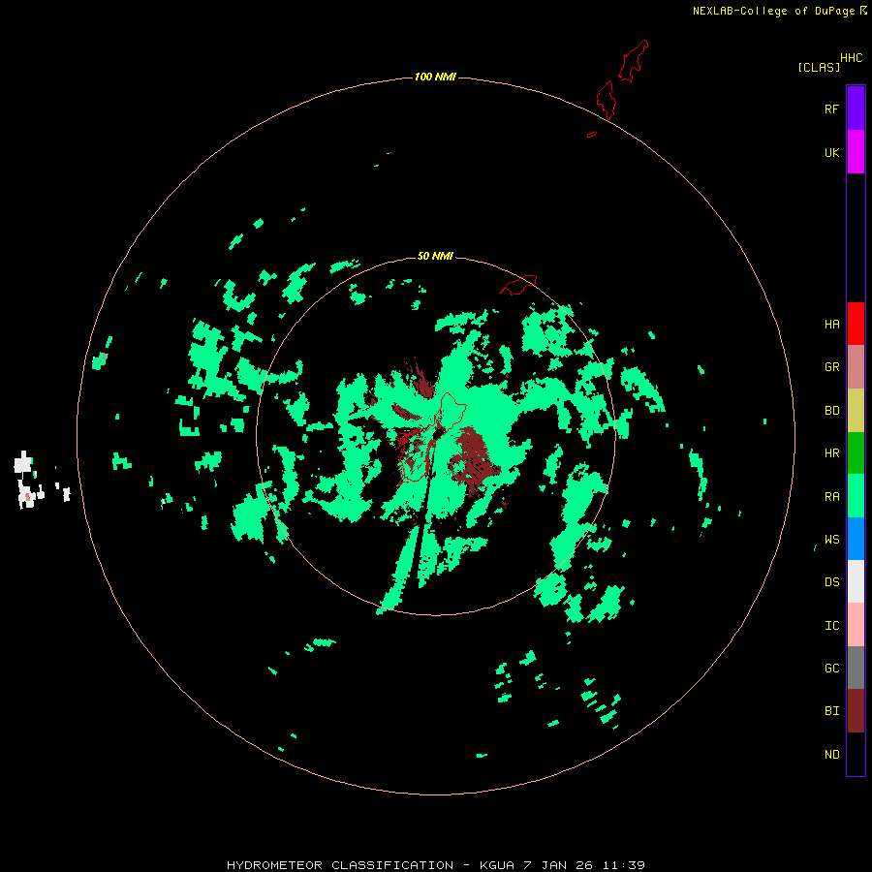Click the RA legend label
The width and height of the screenshot is (872, 872).
(x=831, y=497)
